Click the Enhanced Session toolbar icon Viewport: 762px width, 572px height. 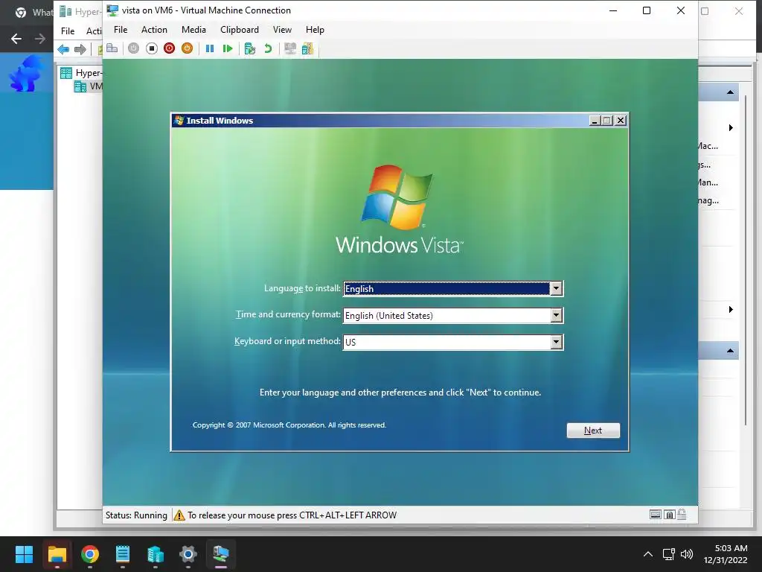point(290,48)
